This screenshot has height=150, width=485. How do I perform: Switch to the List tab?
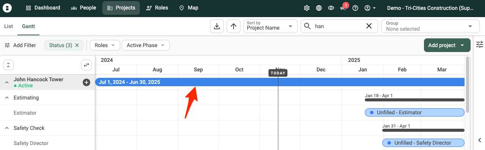[8, 26]
